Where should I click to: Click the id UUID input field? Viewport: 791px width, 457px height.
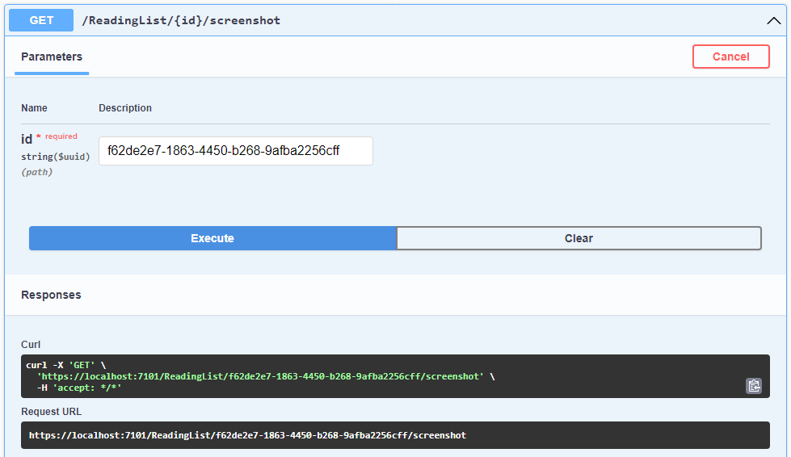235,151
